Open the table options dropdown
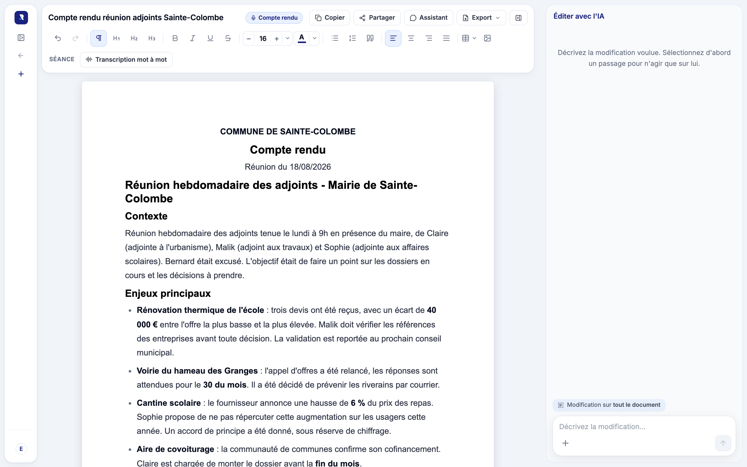 click(474, 38)
